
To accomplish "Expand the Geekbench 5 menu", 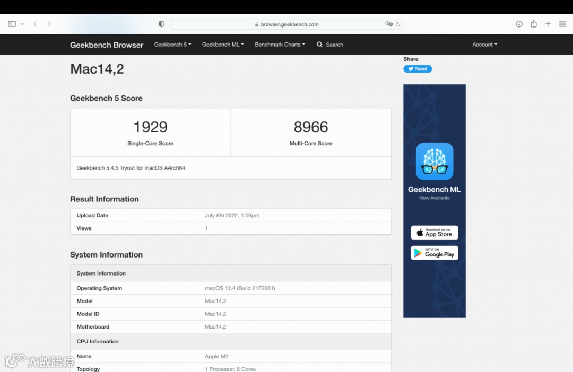I will (172, 45).
